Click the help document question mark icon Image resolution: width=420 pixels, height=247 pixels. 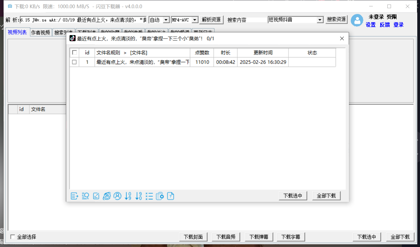[x=171, y=196]
